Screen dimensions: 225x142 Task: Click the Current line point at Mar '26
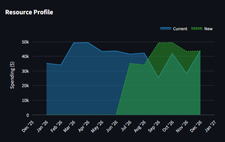coord(74,43)
